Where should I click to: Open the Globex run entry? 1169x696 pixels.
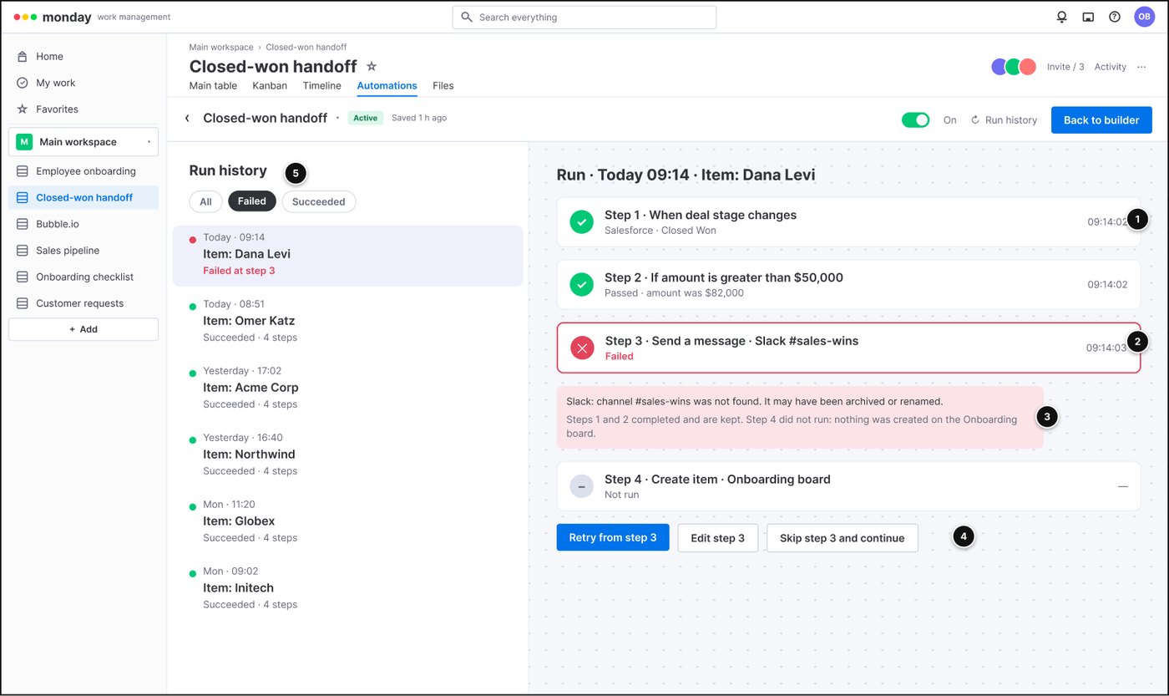[347, 521]
